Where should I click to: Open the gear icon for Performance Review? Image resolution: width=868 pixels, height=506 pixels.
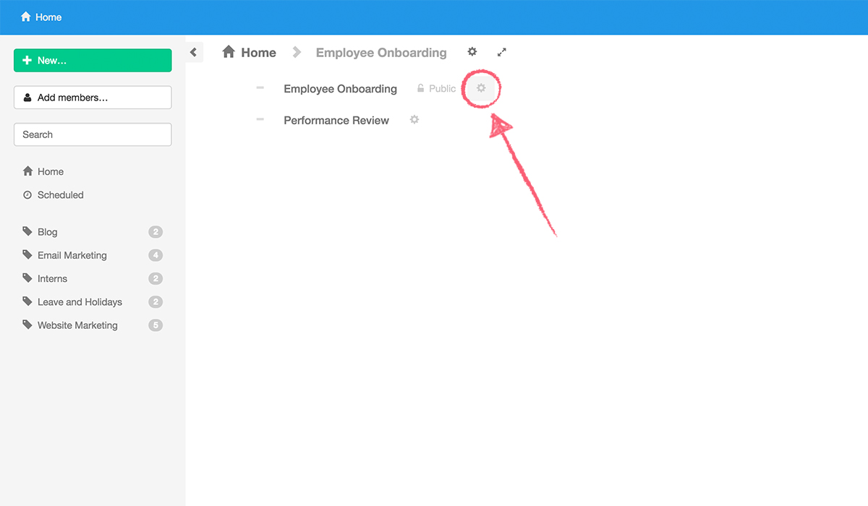(414, 119)
